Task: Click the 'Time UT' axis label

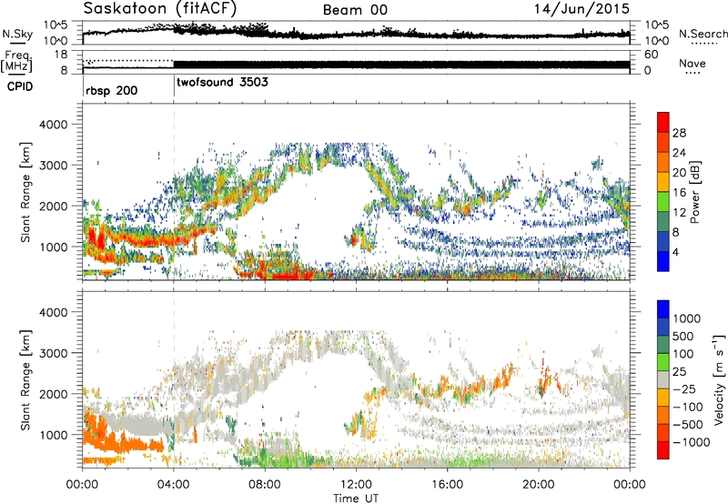Action: [356, 498]
